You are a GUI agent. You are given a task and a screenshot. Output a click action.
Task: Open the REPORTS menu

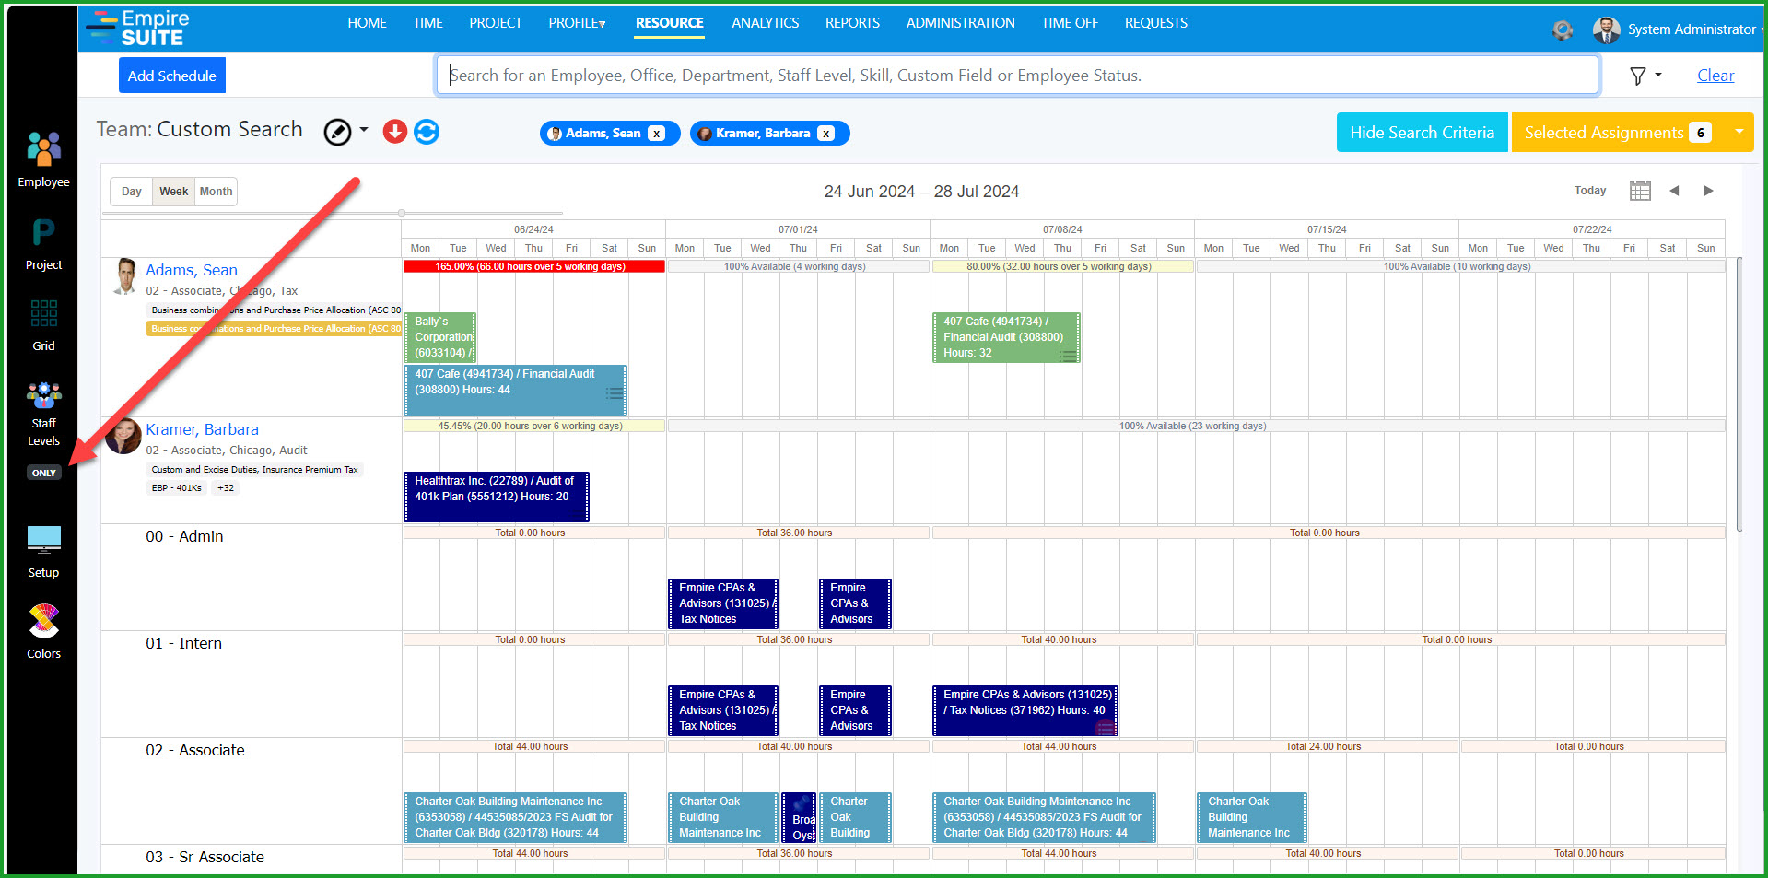[x=852, y=23]
